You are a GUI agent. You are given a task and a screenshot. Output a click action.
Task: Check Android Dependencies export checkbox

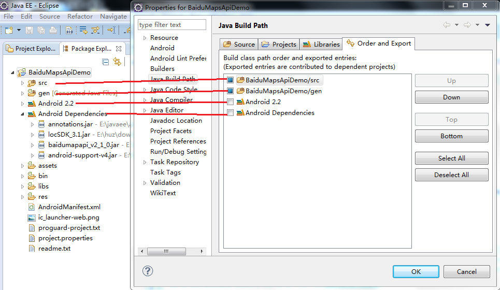point(230,113)
